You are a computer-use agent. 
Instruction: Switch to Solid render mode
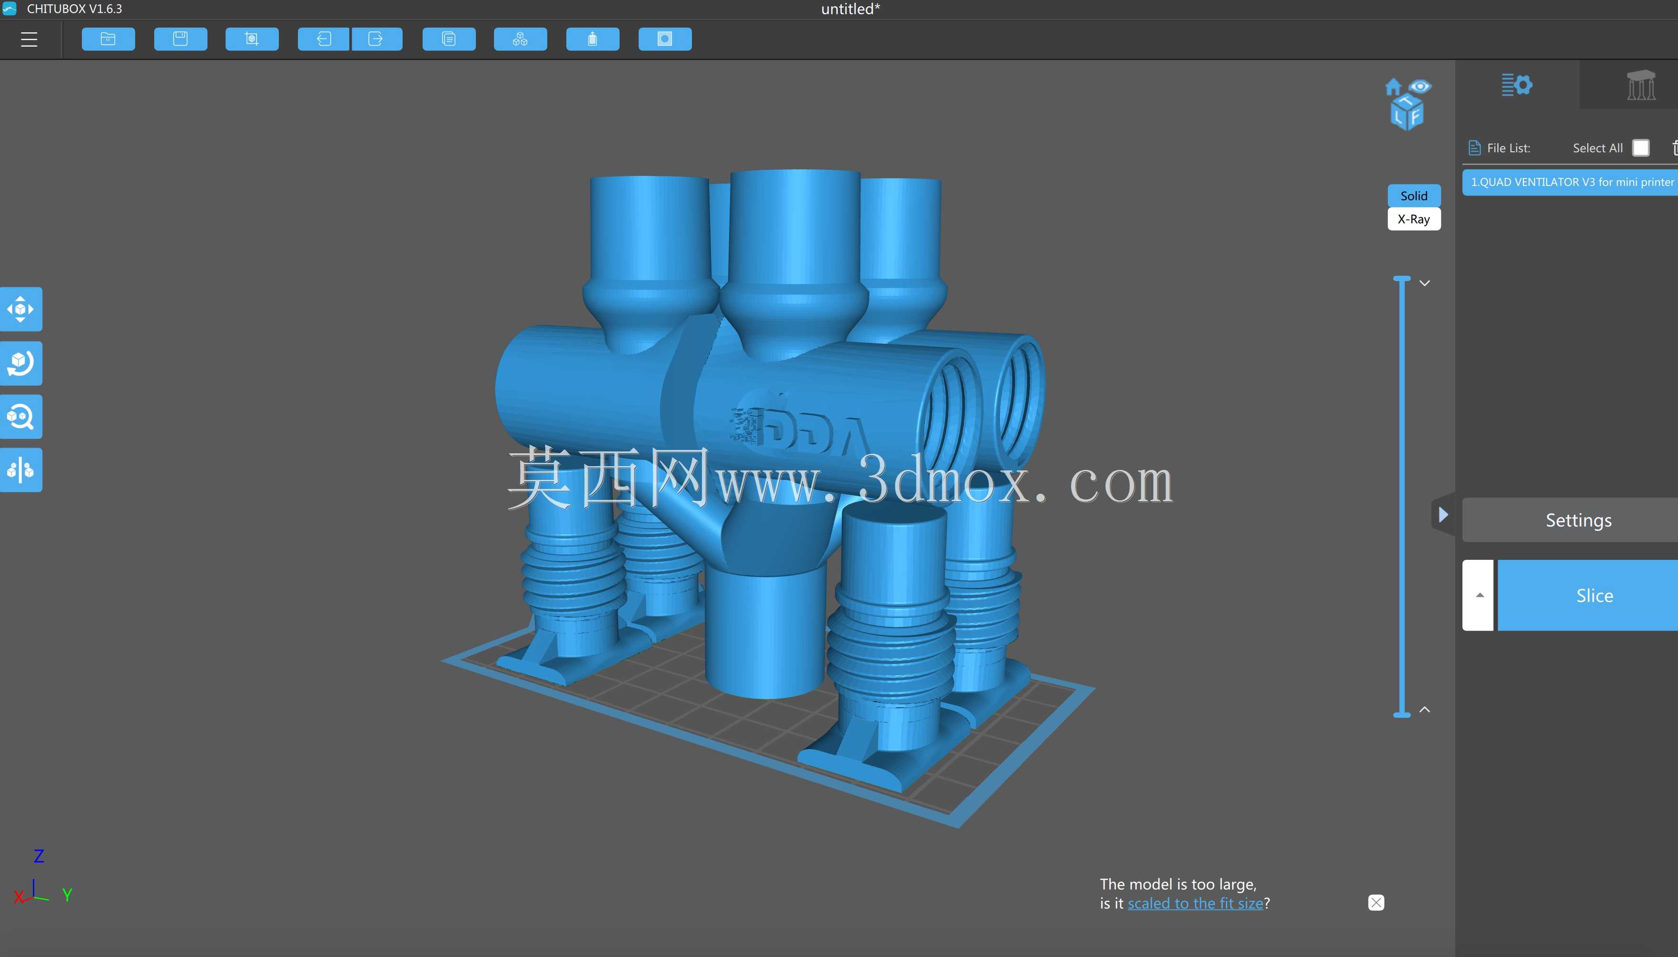click(x=1414, y=196)
